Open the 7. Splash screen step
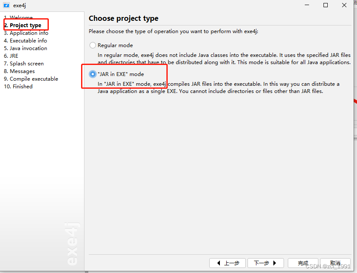This screenshot has width=357, height=273. coord(24,64)
